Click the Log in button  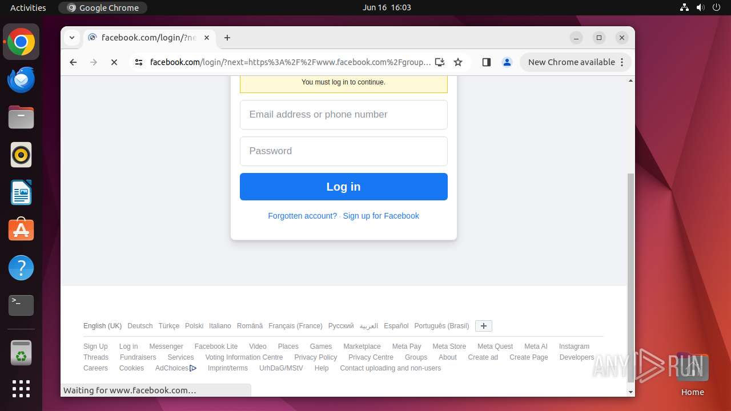[x=344, y=187]
